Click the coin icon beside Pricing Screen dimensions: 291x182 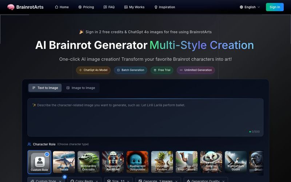pyautogui.click(x=80, y=7)
